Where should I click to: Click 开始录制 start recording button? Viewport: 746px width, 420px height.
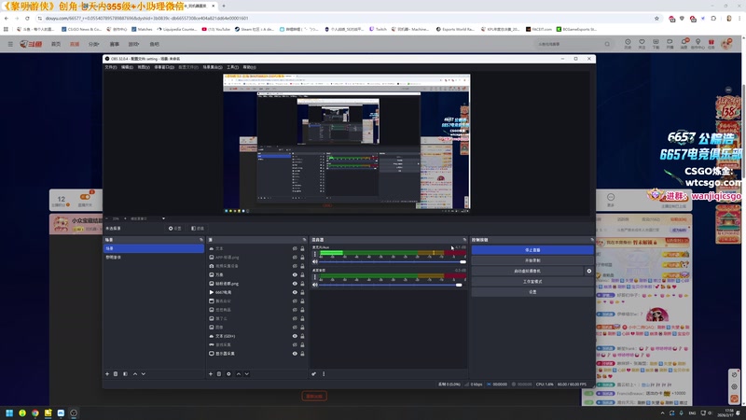pos(532,260)
